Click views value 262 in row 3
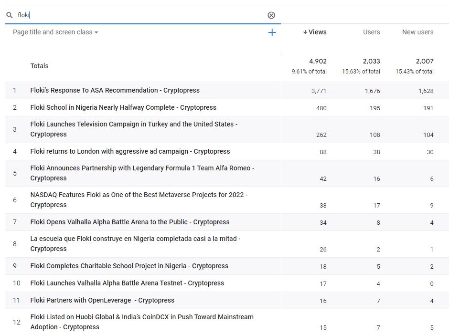This screenshot has width=449, height=335. point(321,135)
